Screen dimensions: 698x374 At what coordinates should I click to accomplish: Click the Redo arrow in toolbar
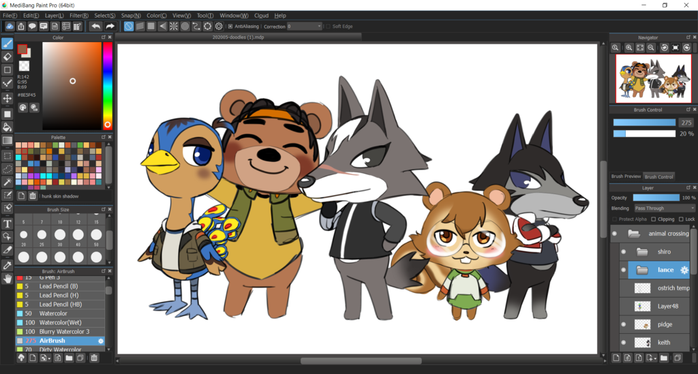[110, 27]
